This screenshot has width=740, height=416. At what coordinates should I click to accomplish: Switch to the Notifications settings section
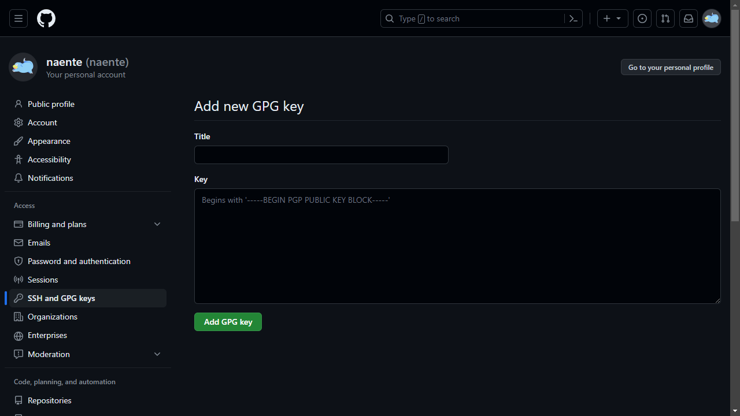click(x=50, y=178)
